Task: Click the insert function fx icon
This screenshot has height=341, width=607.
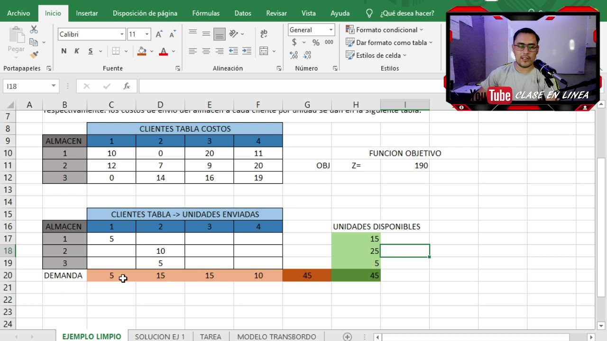Action: [x=127, y=86]
